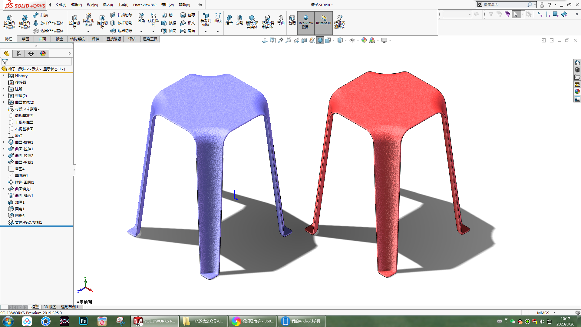Select 移动/复制实体 move copy bodies tool

(268, 22)
